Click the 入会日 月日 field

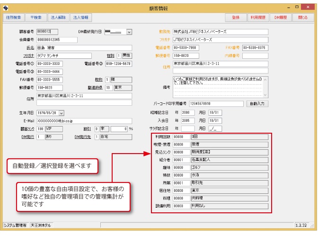coord(215,120)
